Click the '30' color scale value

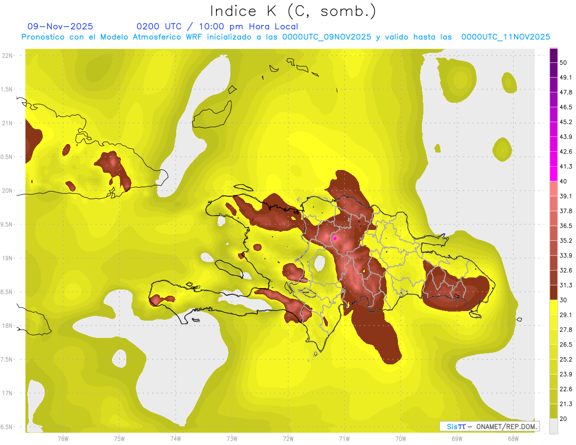pos(564,300)
